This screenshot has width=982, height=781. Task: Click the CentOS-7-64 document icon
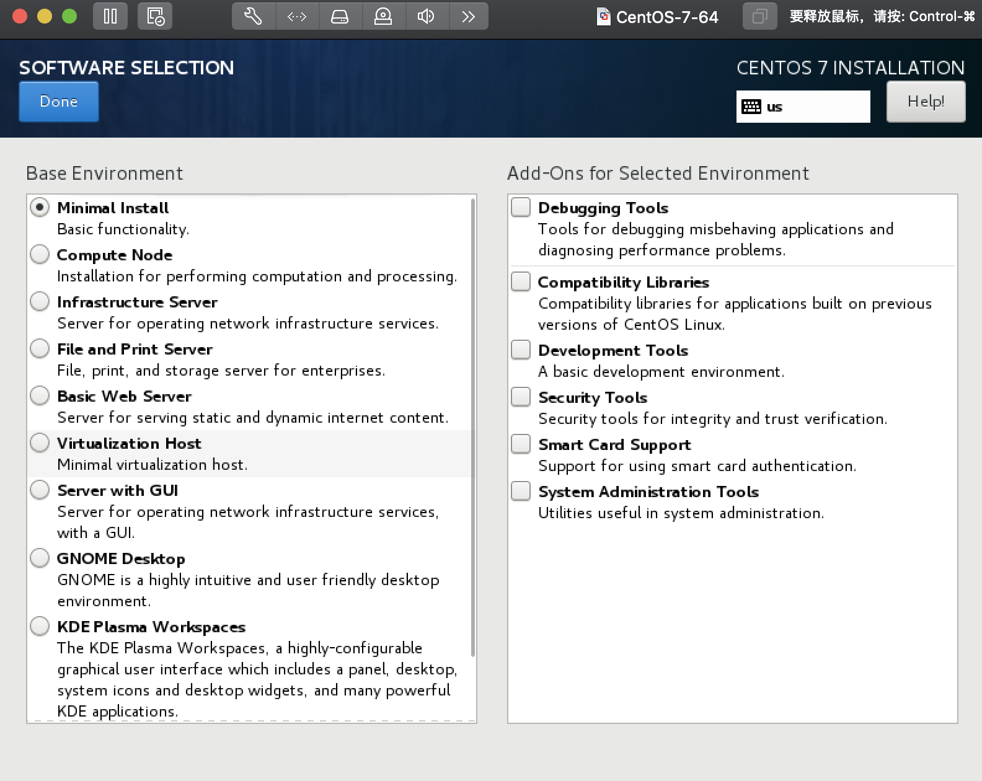point(603,16)
